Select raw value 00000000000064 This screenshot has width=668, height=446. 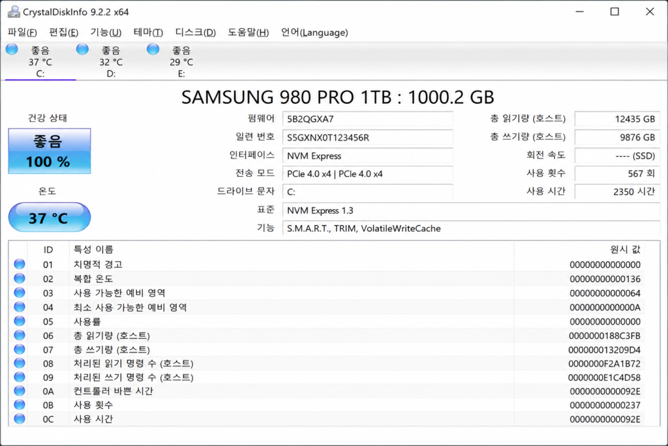(605, 293)
